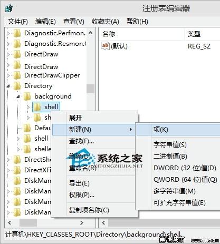Collapse the Directory tree node
The height and width of the screenshot is (244, 220).
pos(8,86)
